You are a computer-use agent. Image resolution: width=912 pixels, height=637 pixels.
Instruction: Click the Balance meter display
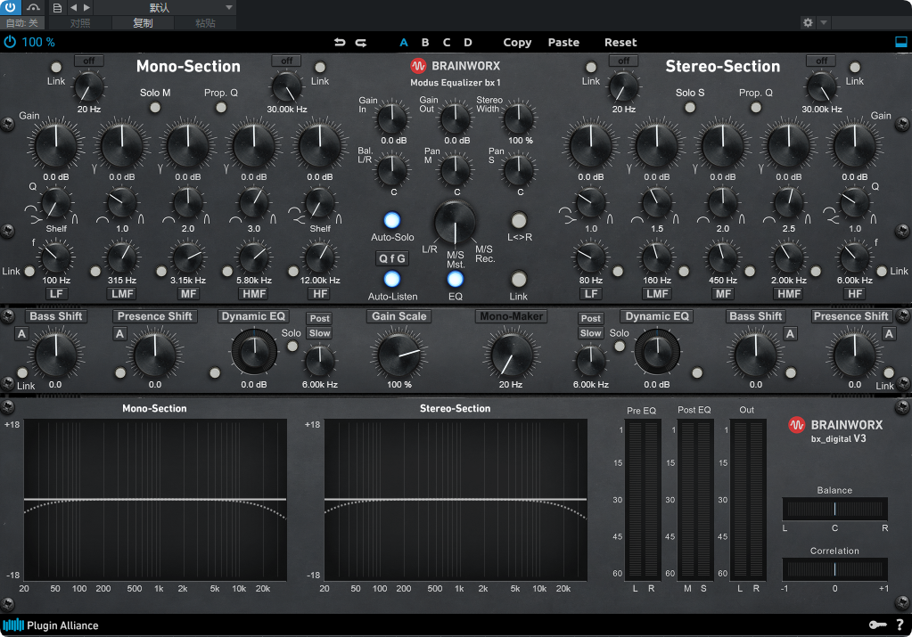point(834,509)
